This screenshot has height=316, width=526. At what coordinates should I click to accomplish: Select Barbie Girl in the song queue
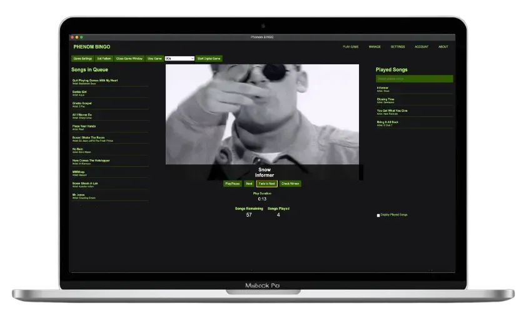pyautogui.click(x=80, y=92)
